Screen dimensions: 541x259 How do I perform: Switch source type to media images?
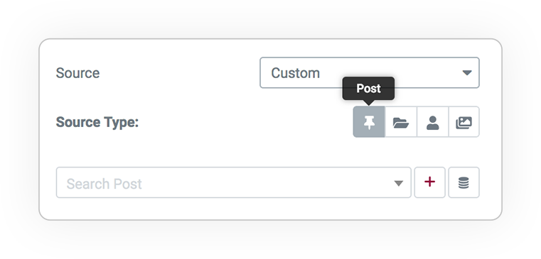coord(464,122)
